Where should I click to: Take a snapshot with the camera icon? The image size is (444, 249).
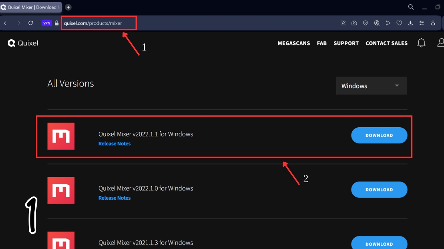tap(354, 23)
